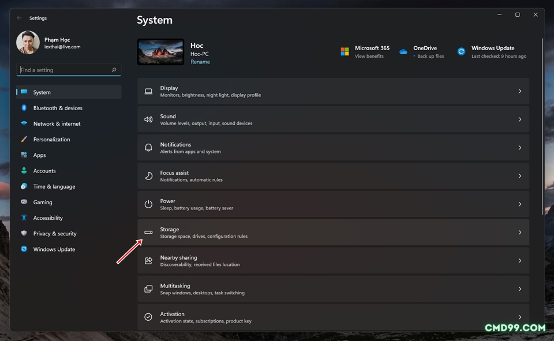Expand the Multitasking row chevron
Image resolution: width=554 pixels, height=341 pixels.
520,289
